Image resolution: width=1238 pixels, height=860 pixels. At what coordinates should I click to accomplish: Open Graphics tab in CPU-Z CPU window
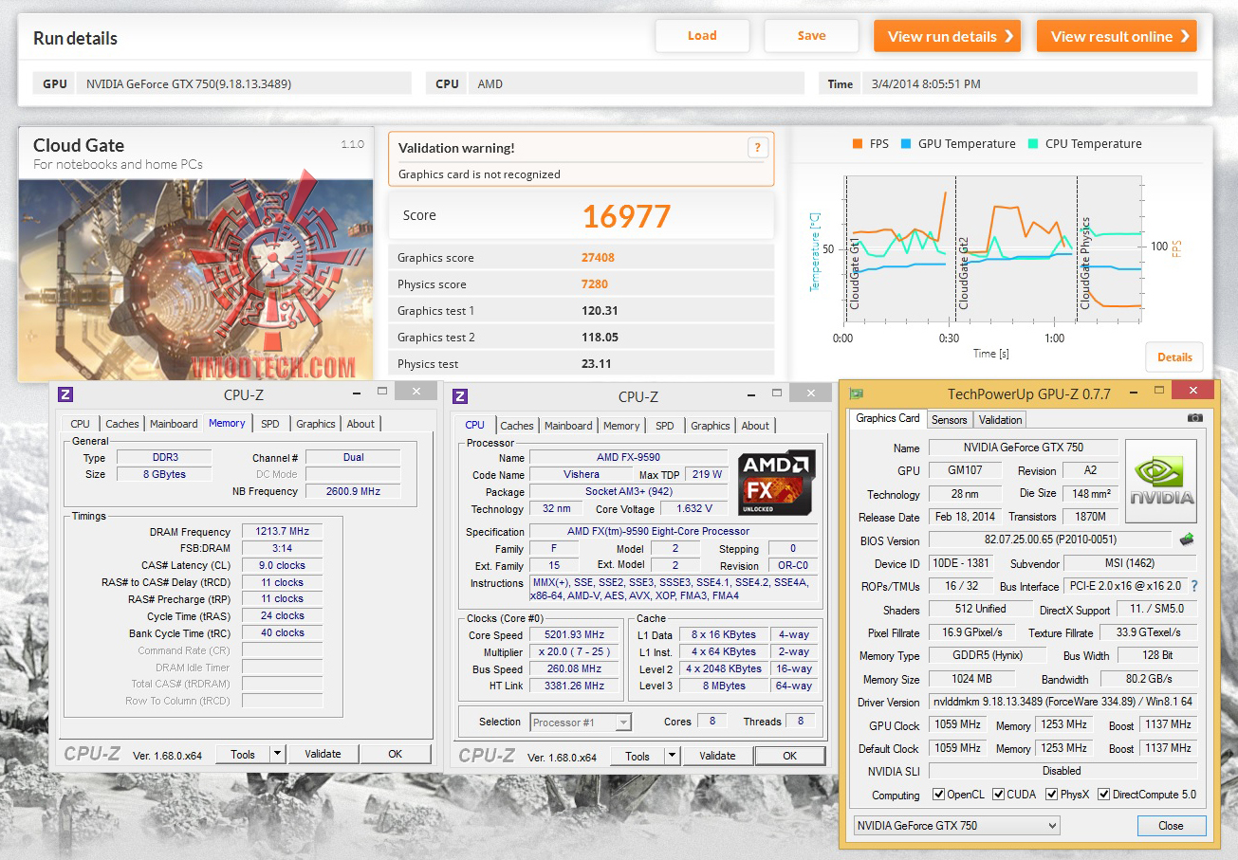coord(711,426)
